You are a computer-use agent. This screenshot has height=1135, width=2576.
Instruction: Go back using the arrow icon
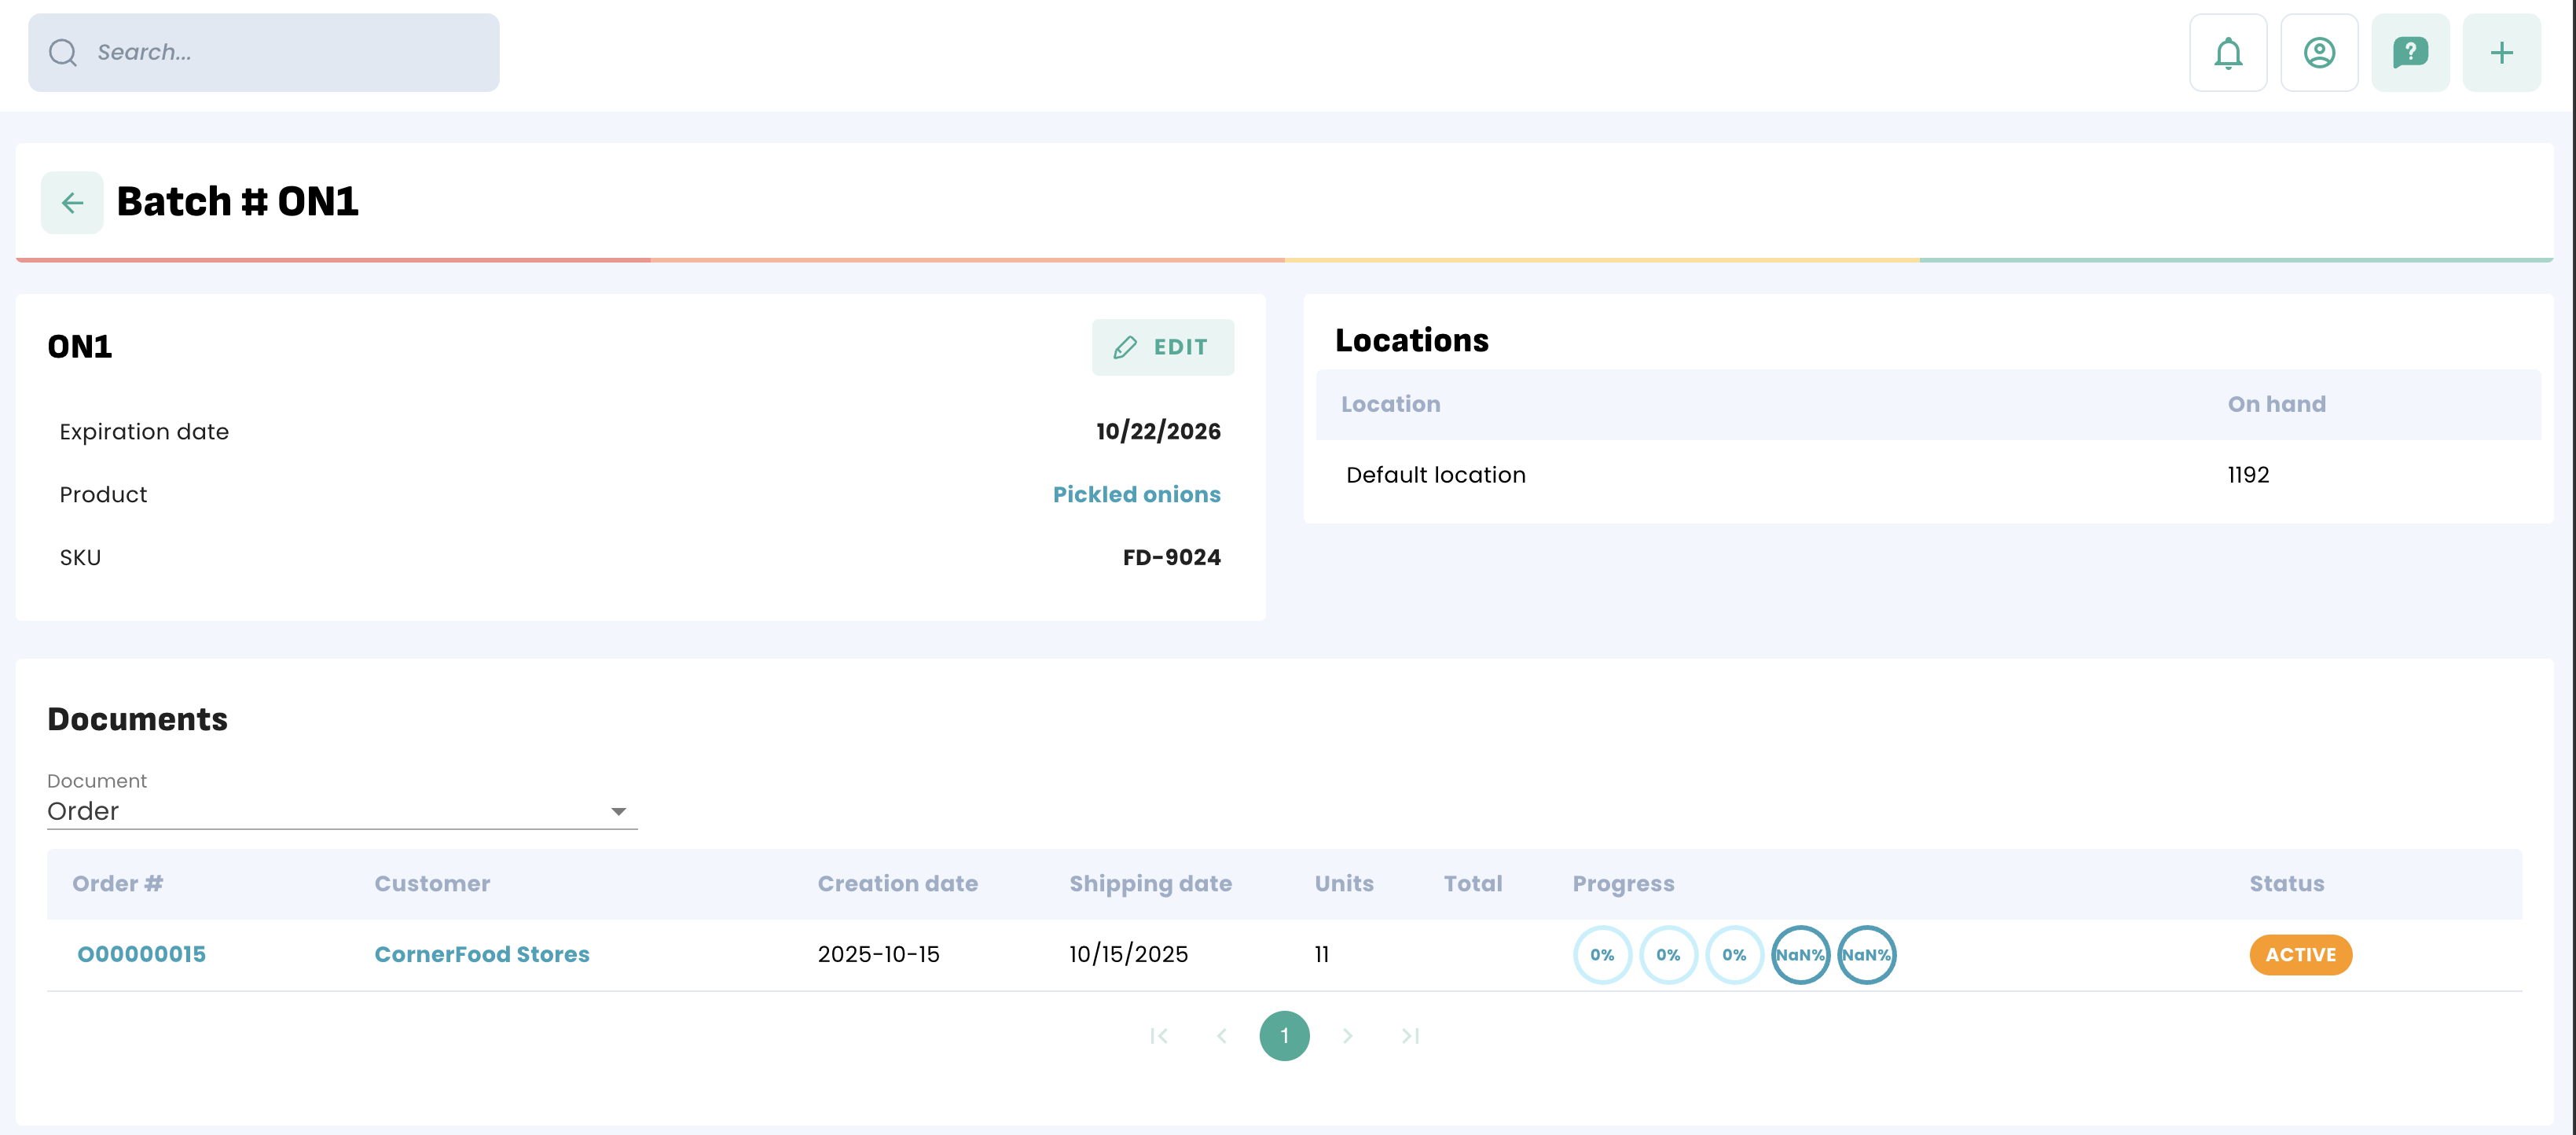pyautogui.click(x=72, y=203)
